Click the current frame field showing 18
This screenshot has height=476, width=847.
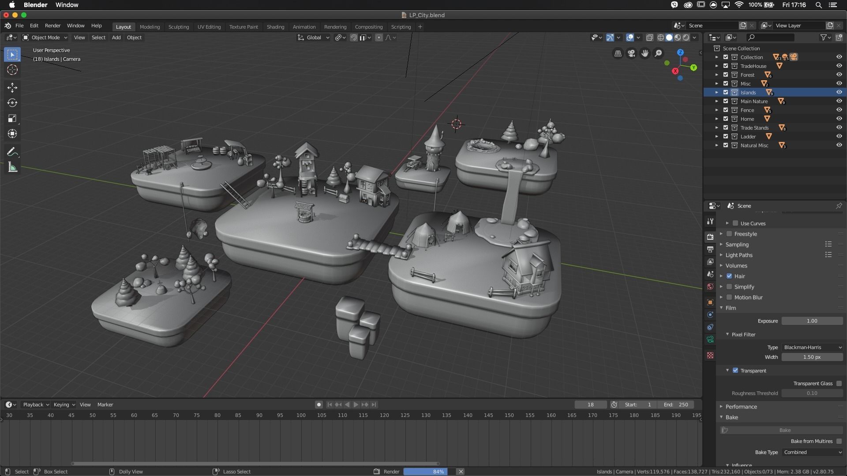[590, 405]
